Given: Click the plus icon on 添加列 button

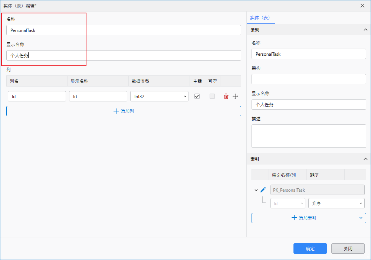Looking at the screenshot, I should coord(116,111).
